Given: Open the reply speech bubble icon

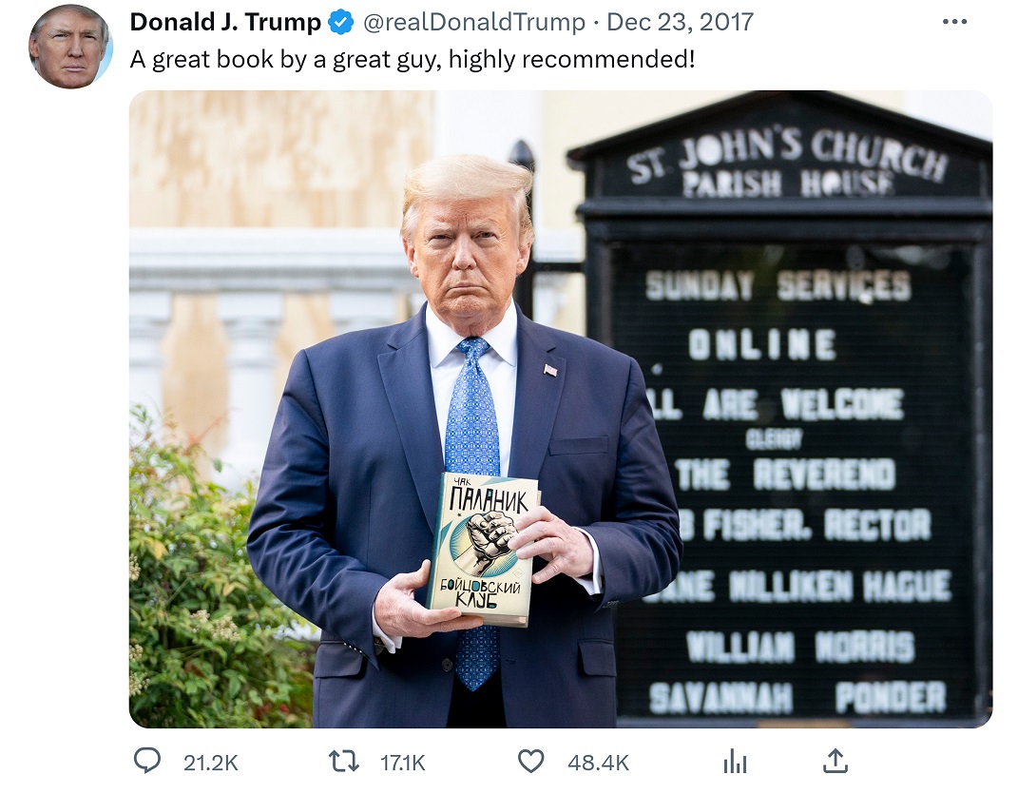Looking at the screenshot, I should click(x=146, y=761).
